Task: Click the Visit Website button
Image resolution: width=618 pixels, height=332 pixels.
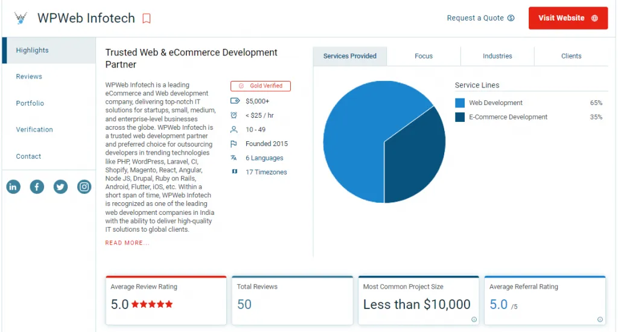Action: pos(568,18)
